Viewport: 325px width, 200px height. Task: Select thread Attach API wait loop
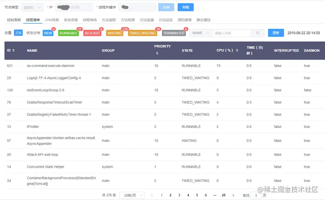pyautogui.click(x=43, y=154)
